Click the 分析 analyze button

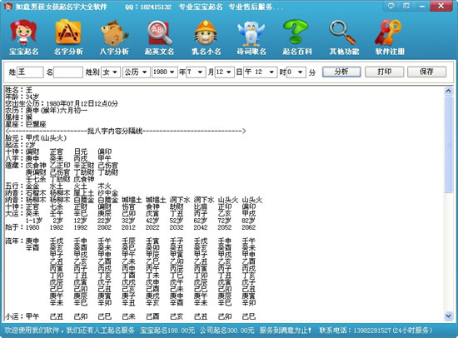[341, 72]
